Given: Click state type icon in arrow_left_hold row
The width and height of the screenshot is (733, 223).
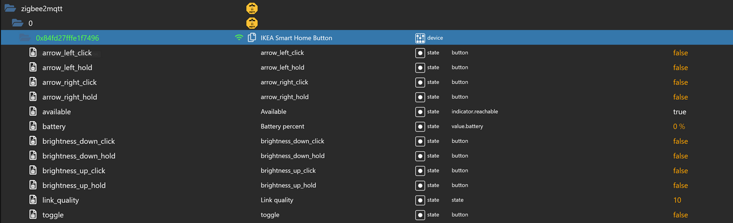Looking at the screenshot, I should (x=420, y=67).
